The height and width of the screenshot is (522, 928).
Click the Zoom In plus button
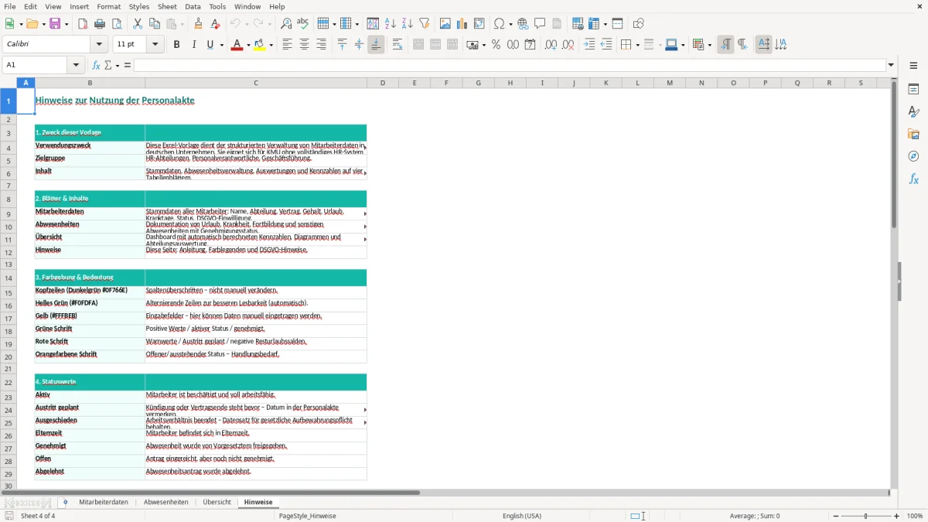point(897,516)
